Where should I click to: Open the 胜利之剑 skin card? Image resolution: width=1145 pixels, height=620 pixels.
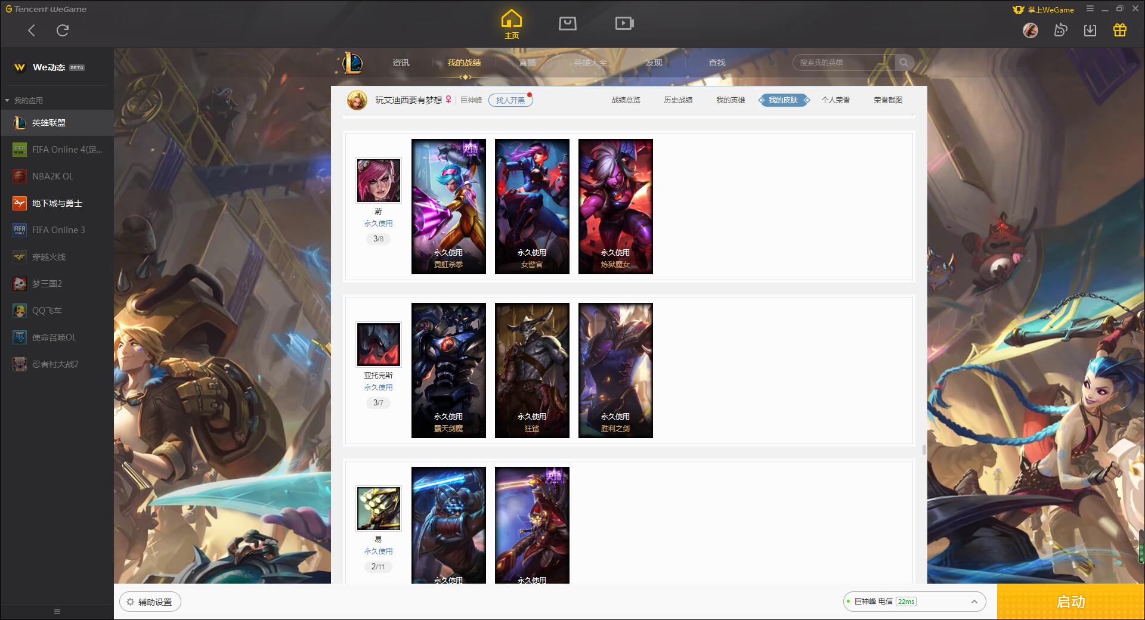pyautogui.click(x=615, y=370)
